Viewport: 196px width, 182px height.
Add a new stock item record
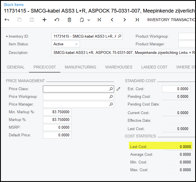[x=44, y=20]
